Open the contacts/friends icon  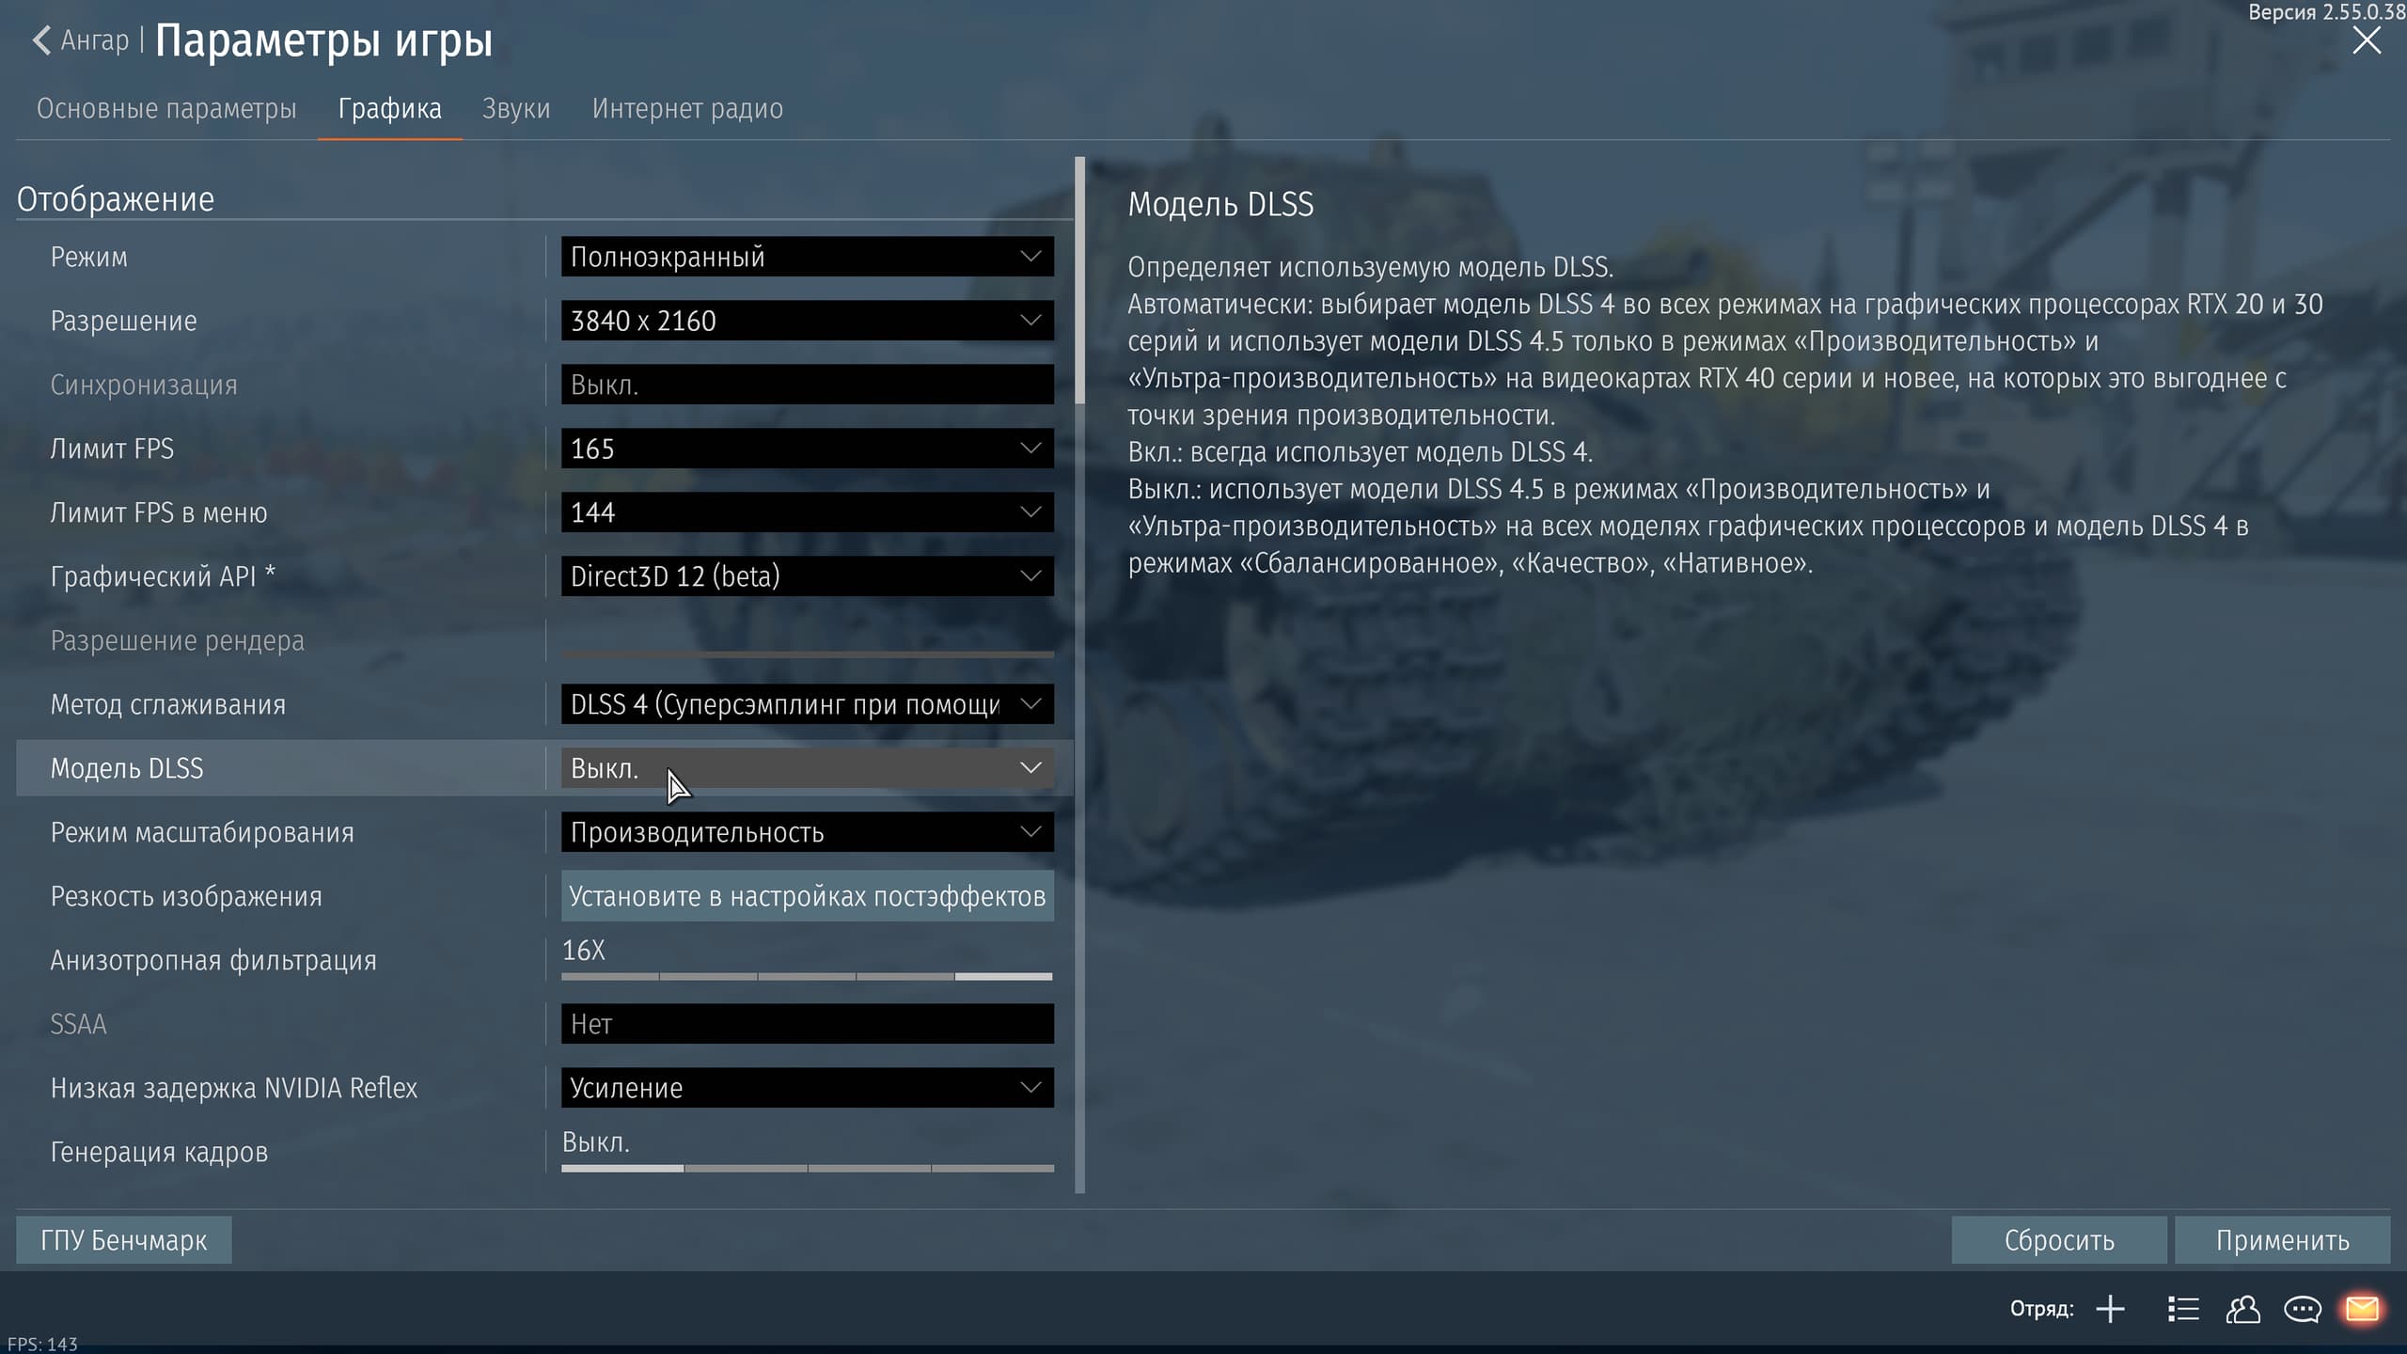2242,1309
